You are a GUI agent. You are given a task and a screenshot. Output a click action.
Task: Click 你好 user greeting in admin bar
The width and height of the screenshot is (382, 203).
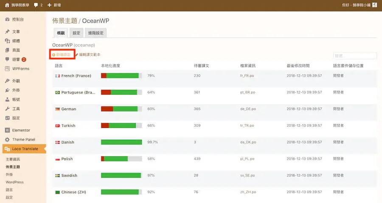356,5
